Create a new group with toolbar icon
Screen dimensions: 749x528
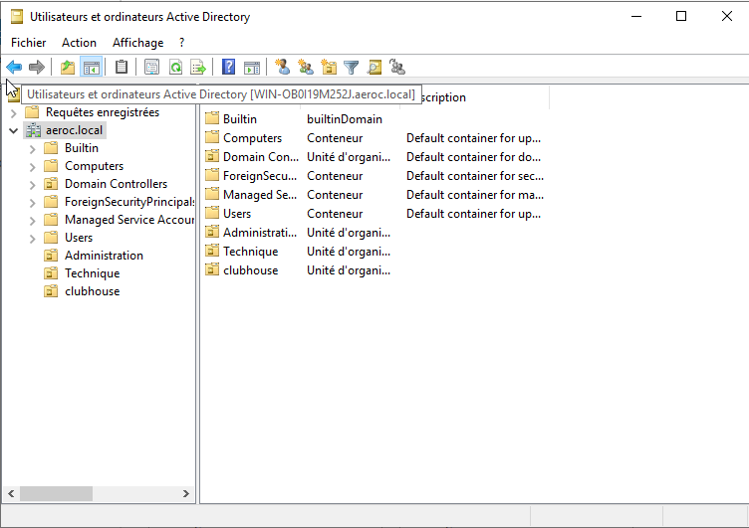point(306,67)
